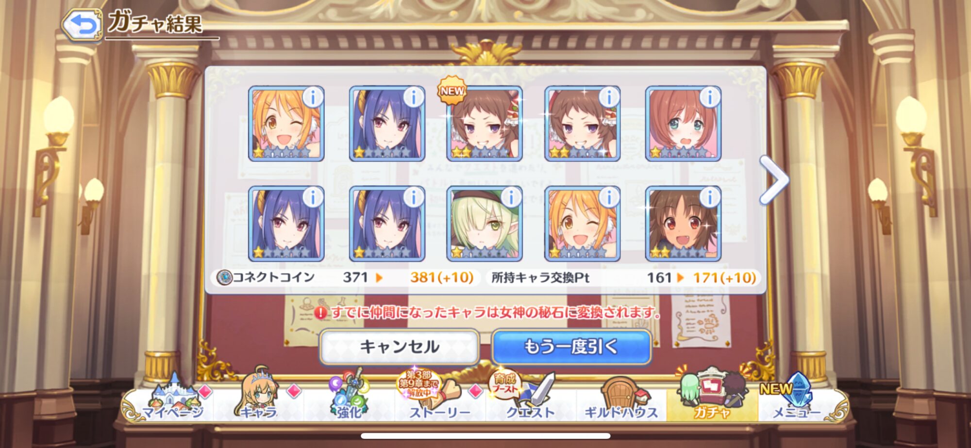Viewport: 971px width, 448px height.
Task: Select the top row blue-haired character thumbnail
Action: (387, 124)
